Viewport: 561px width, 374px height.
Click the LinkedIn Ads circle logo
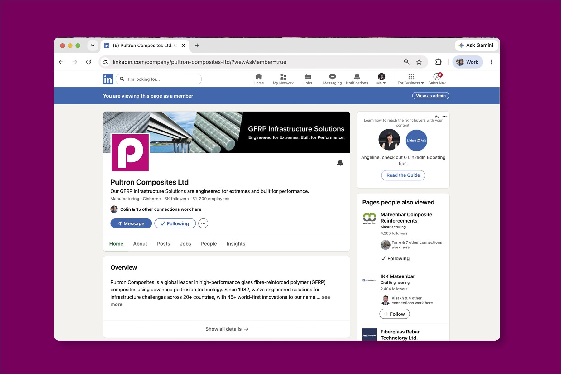[x=416, y=140]
